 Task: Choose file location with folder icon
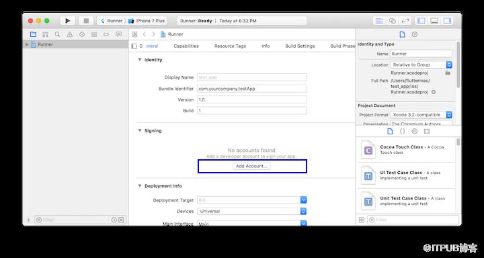448,73
